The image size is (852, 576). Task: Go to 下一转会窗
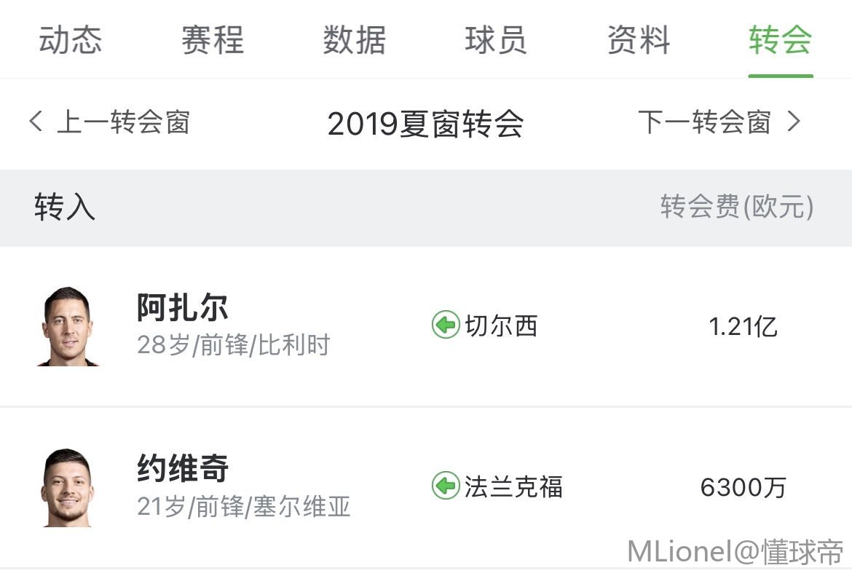coord(704,122)
